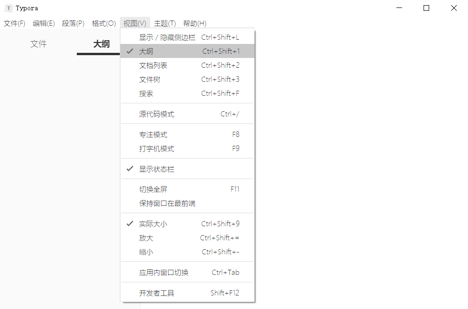The height and width of the screenshot is (309, 468).
Task: Click the Typora logo icon in title bar
Action: point(8,7)
